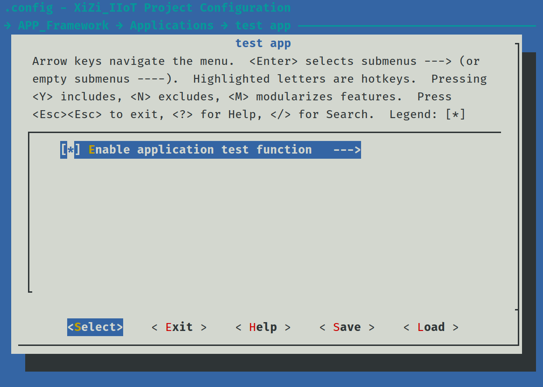Go to Applications in the breadcrumb path

172,26
